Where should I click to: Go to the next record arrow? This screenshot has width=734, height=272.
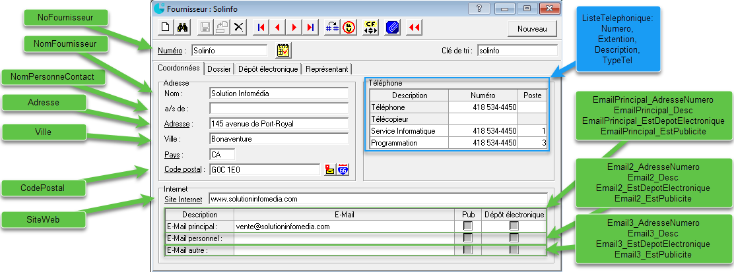294,28
